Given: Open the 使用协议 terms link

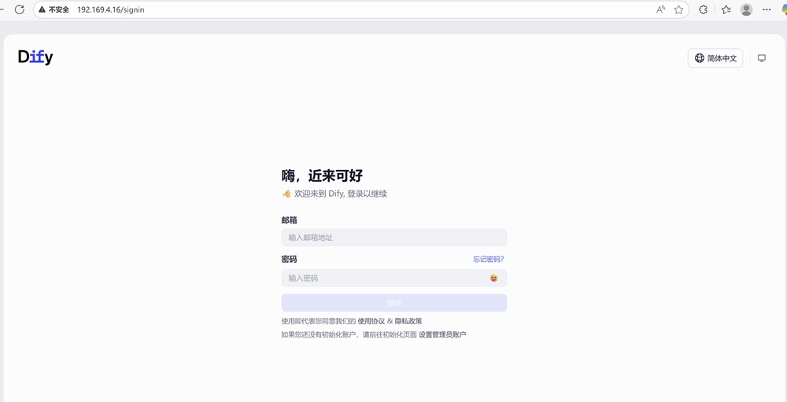Looking at the screenshot, I should (x=371, y=321).
